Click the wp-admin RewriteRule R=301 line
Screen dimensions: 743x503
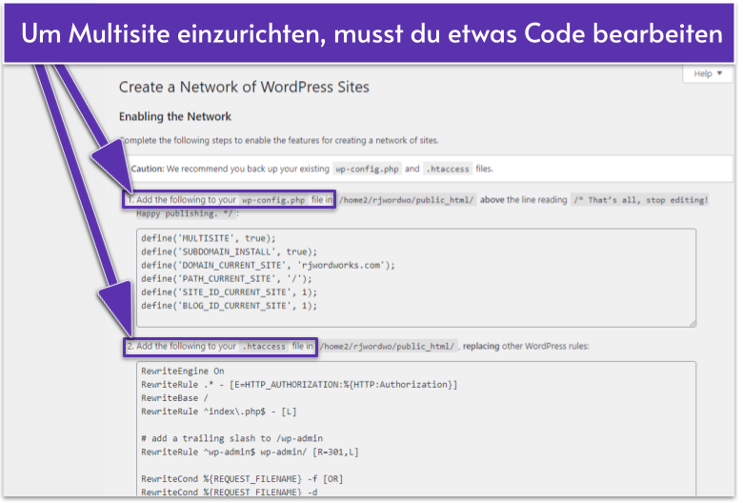click(250, 453)
